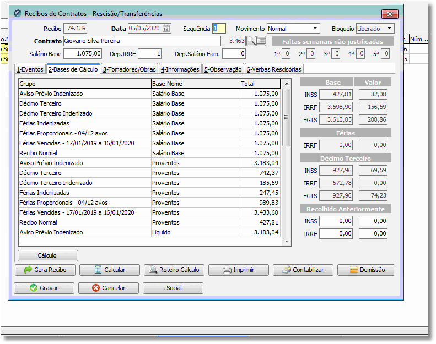Select Décimo Terceiro Proventos row 742,37
436x344 pixels.
tap(149, 173)
